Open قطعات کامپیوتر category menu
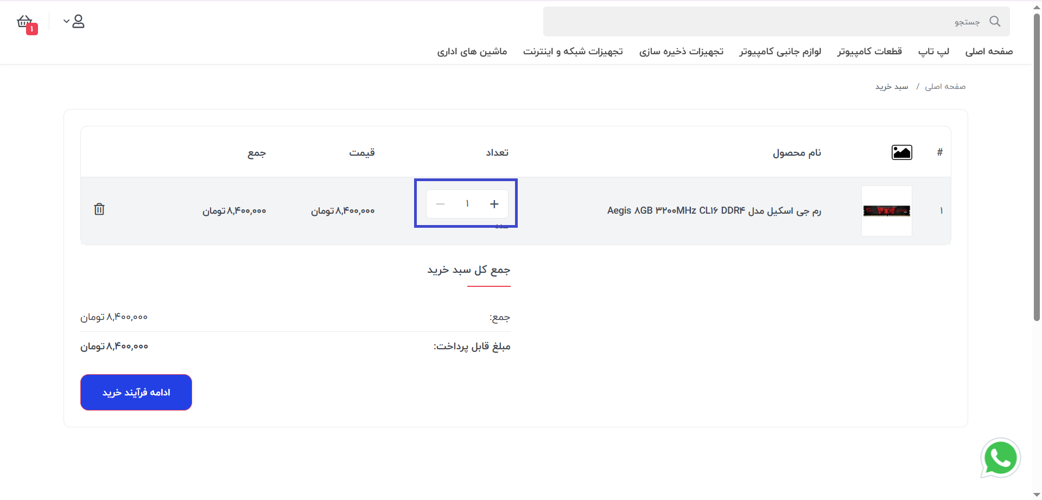Viewport: 1042px width, 500px height. (x=869, y=51)
